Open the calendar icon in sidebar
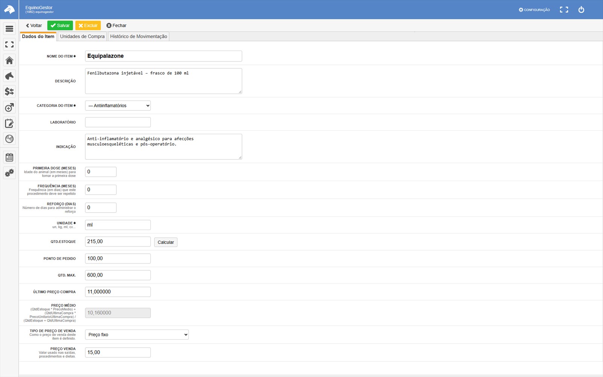 coord(9,157)
